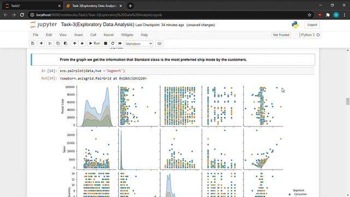The height and width of the screenshot is (197, 350).
Task: Click the Logout button
Action: point(312,25)
